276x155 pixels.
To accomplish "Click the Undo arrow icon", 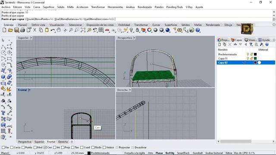I will [x=53, y=30].
